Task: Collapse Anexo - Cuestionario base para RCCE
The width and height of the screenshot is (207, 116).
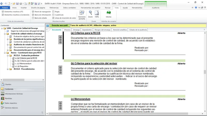Action: [x=5, y=53]
